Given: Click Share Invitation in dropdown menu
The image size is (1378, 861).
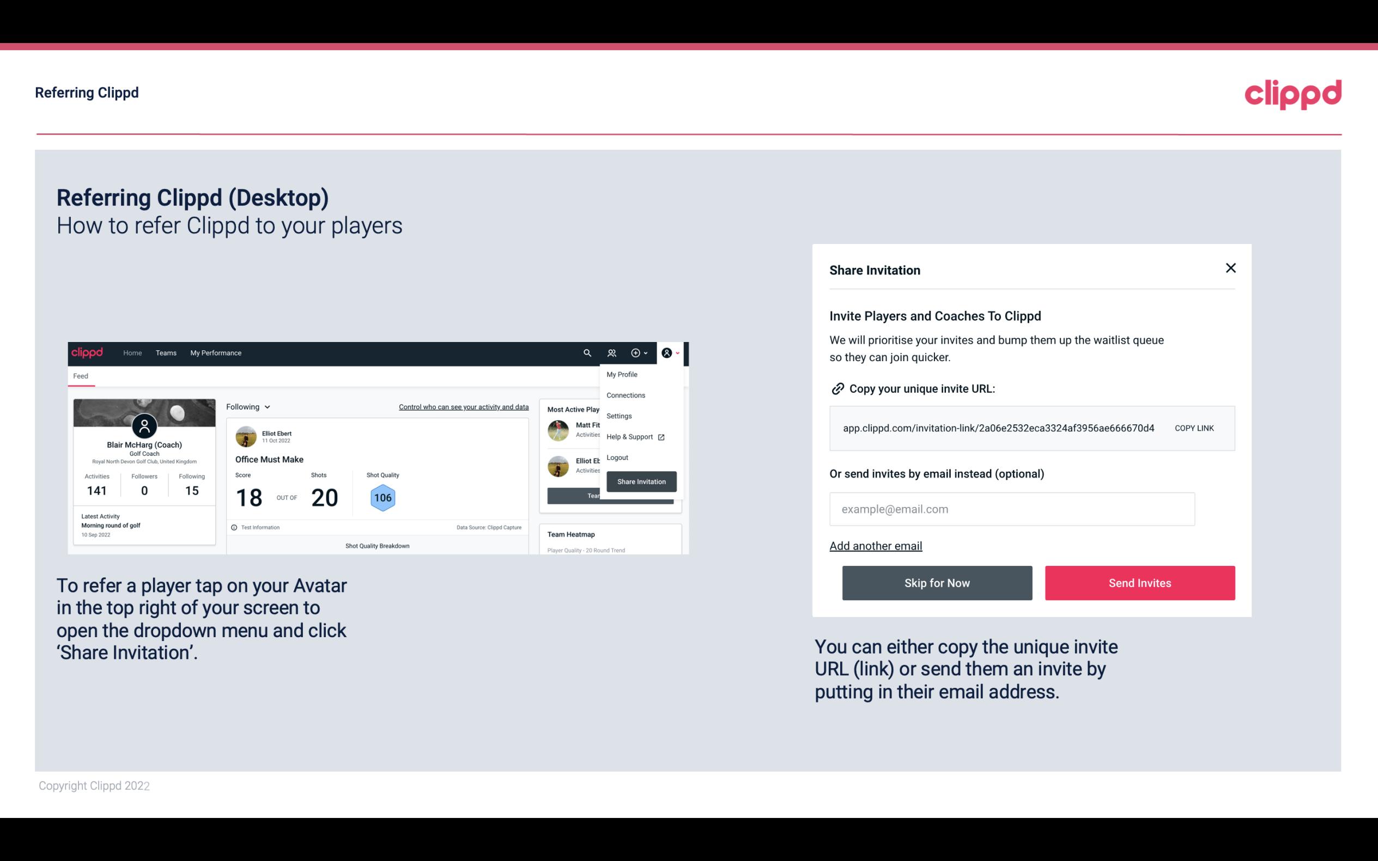Looking at the screenshot, I should click(641, 481).
